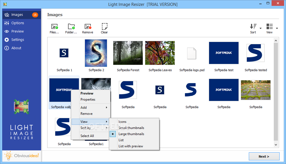Viewport: 286px width, 164px height.
Task: Click the Clear list icon
Action: (104, 26)
